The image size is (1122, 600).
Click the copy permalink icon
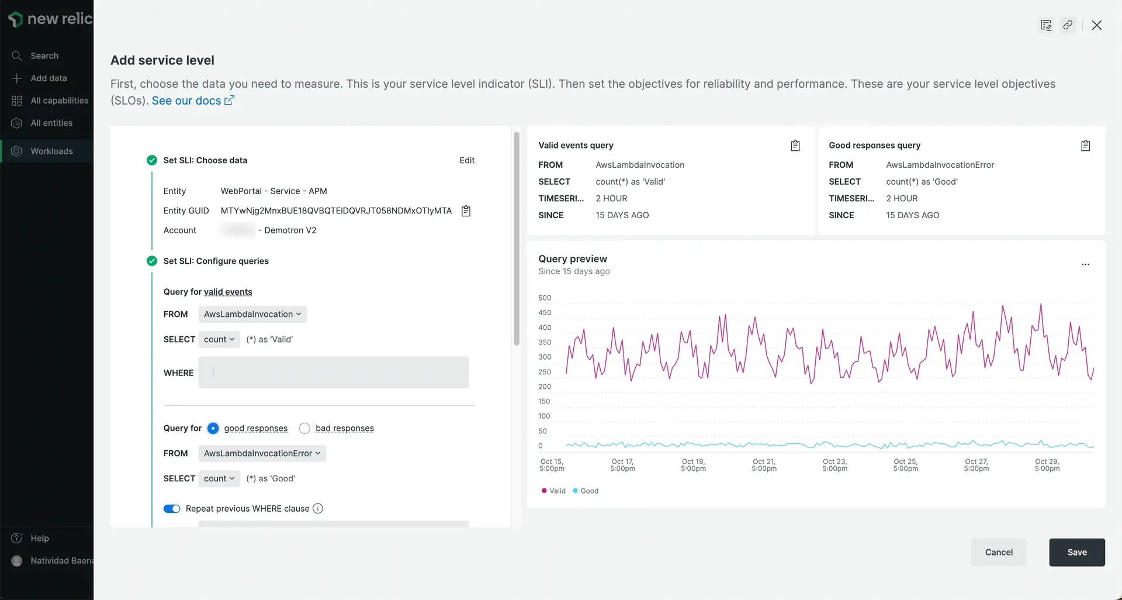(x=1068, y=25)
